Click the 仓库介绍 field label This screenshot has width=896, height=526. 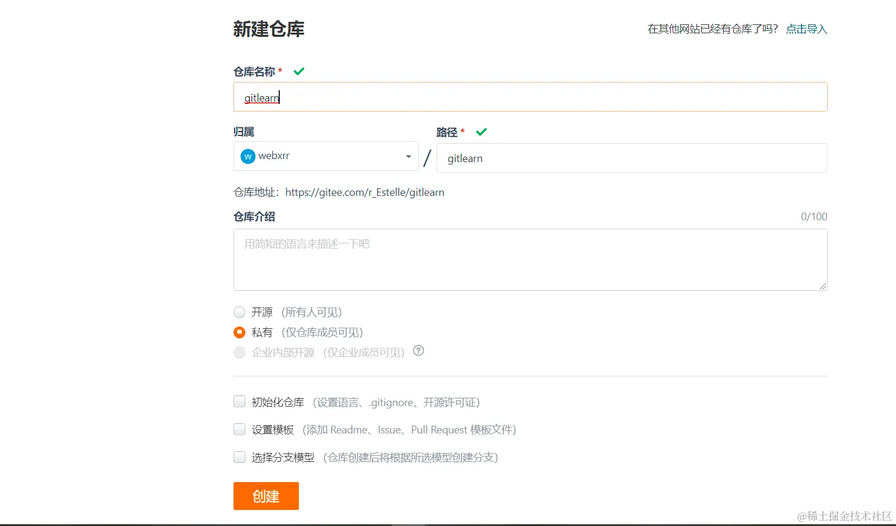tap(254, 217)
